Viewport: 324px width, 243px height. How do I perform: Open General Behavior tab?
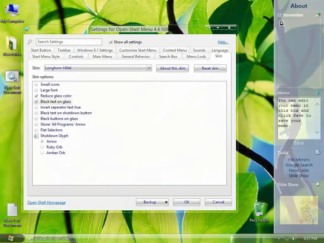tap(135, 57)
